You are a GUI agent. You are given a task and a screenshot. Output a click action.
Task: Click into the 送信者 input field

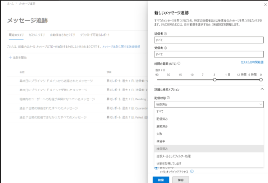click(x=209, y=40)
